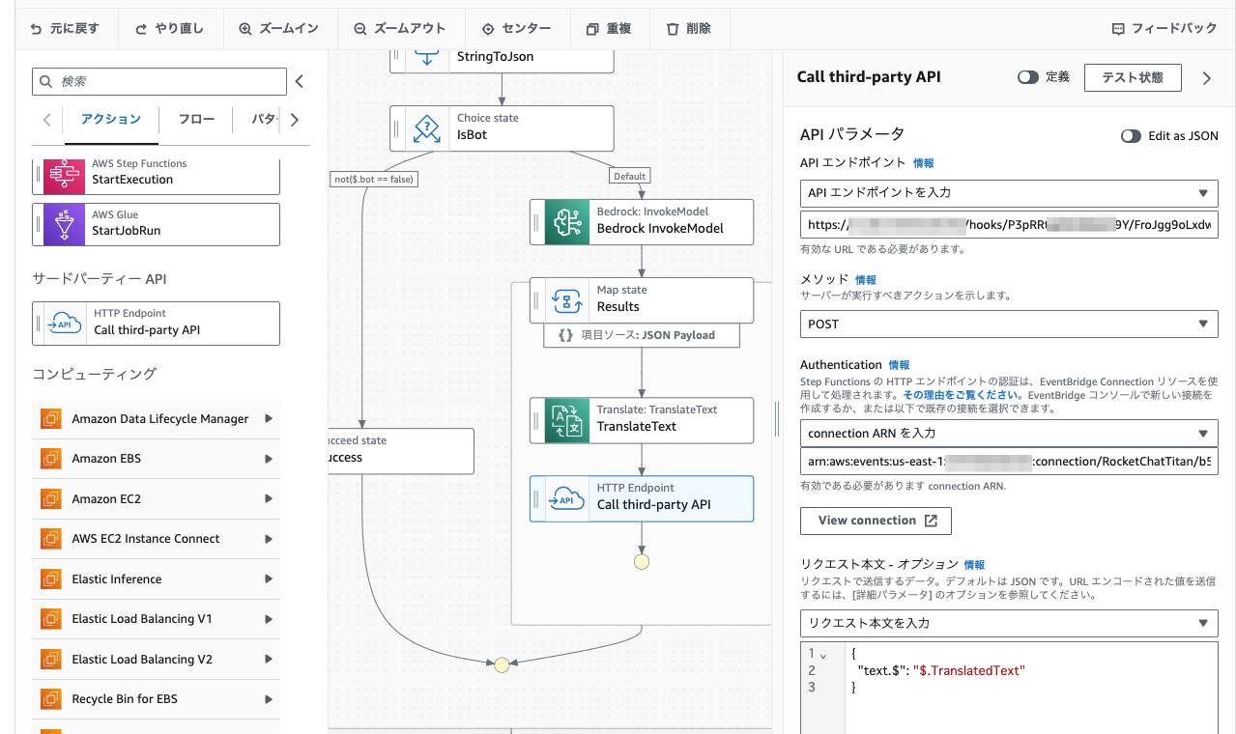Switch to the フロー tab
This screenshot has width=1236, height=734.
tap(196, 120)
